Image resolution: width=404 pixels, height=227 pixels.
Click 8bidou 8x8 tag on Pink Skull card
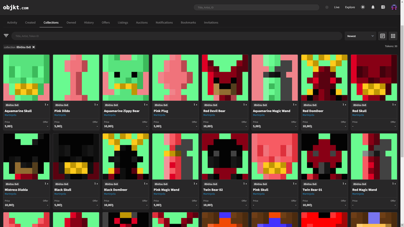[x=260, y=184]
